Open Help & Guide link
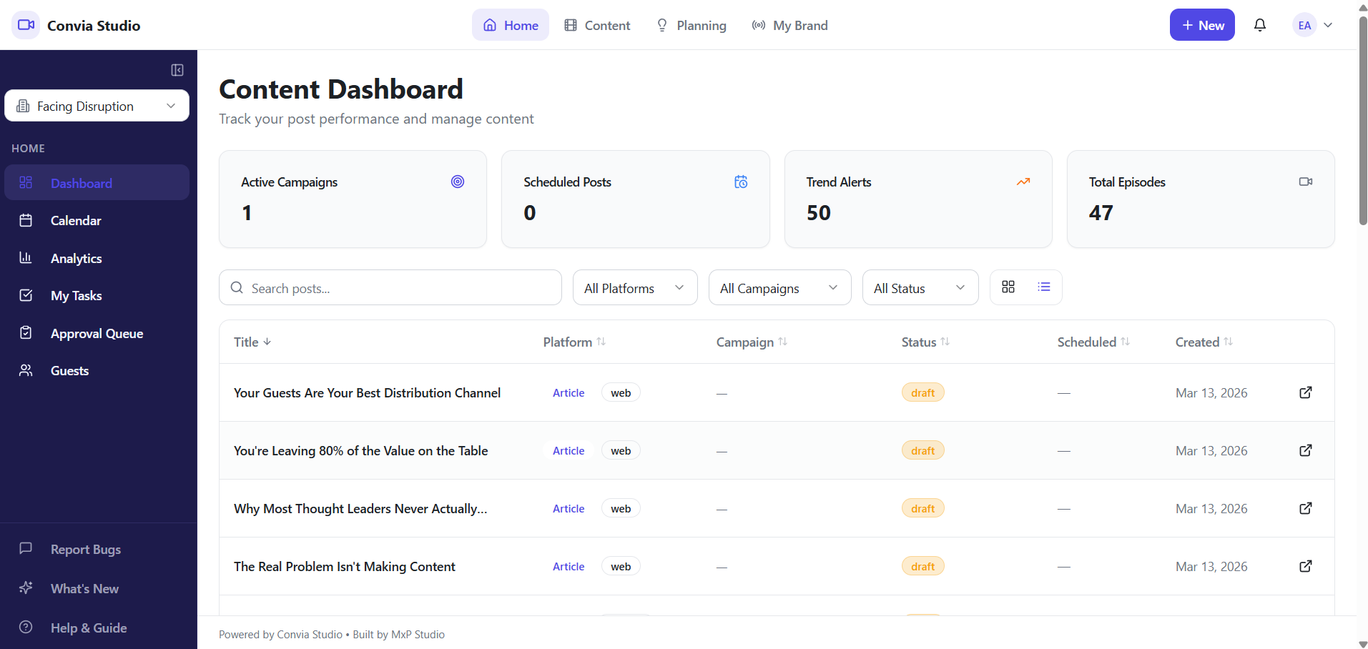1368x649 pixels. [89, 628]
